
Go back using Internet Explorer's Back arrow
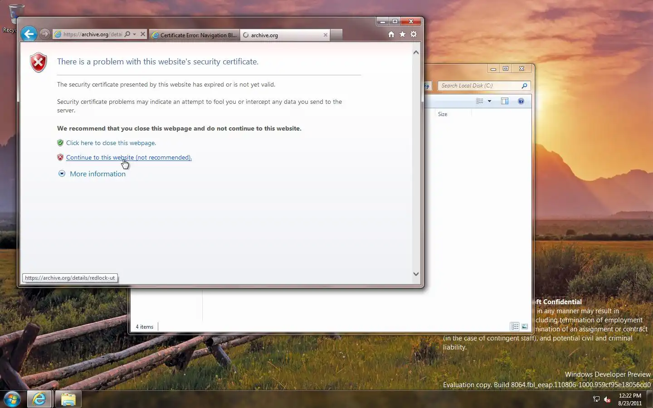click(29, 34)
